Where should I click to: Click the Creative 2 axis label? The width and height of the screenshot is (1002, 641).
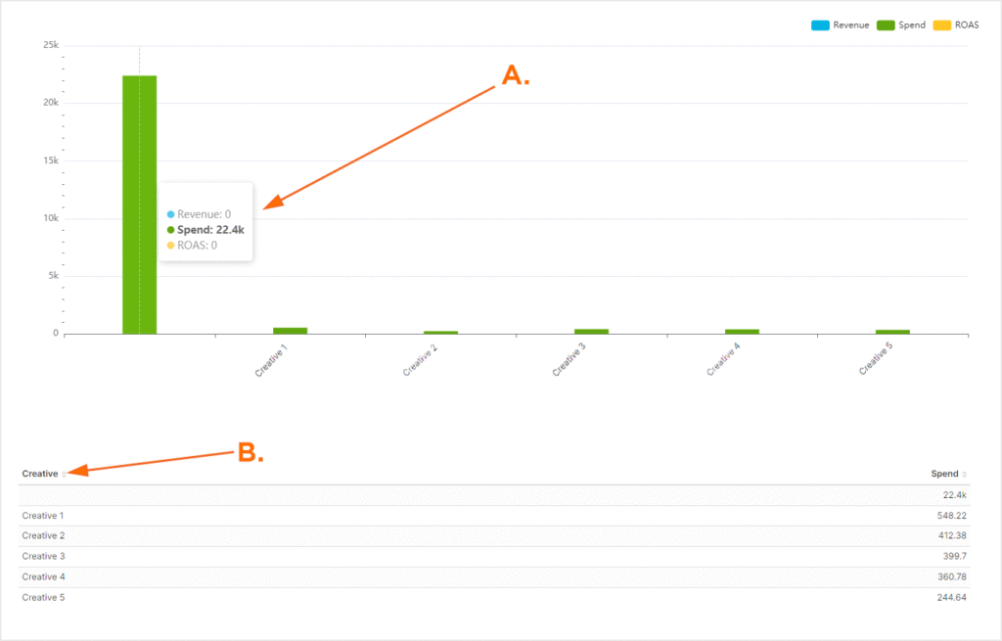pos(420,360)
